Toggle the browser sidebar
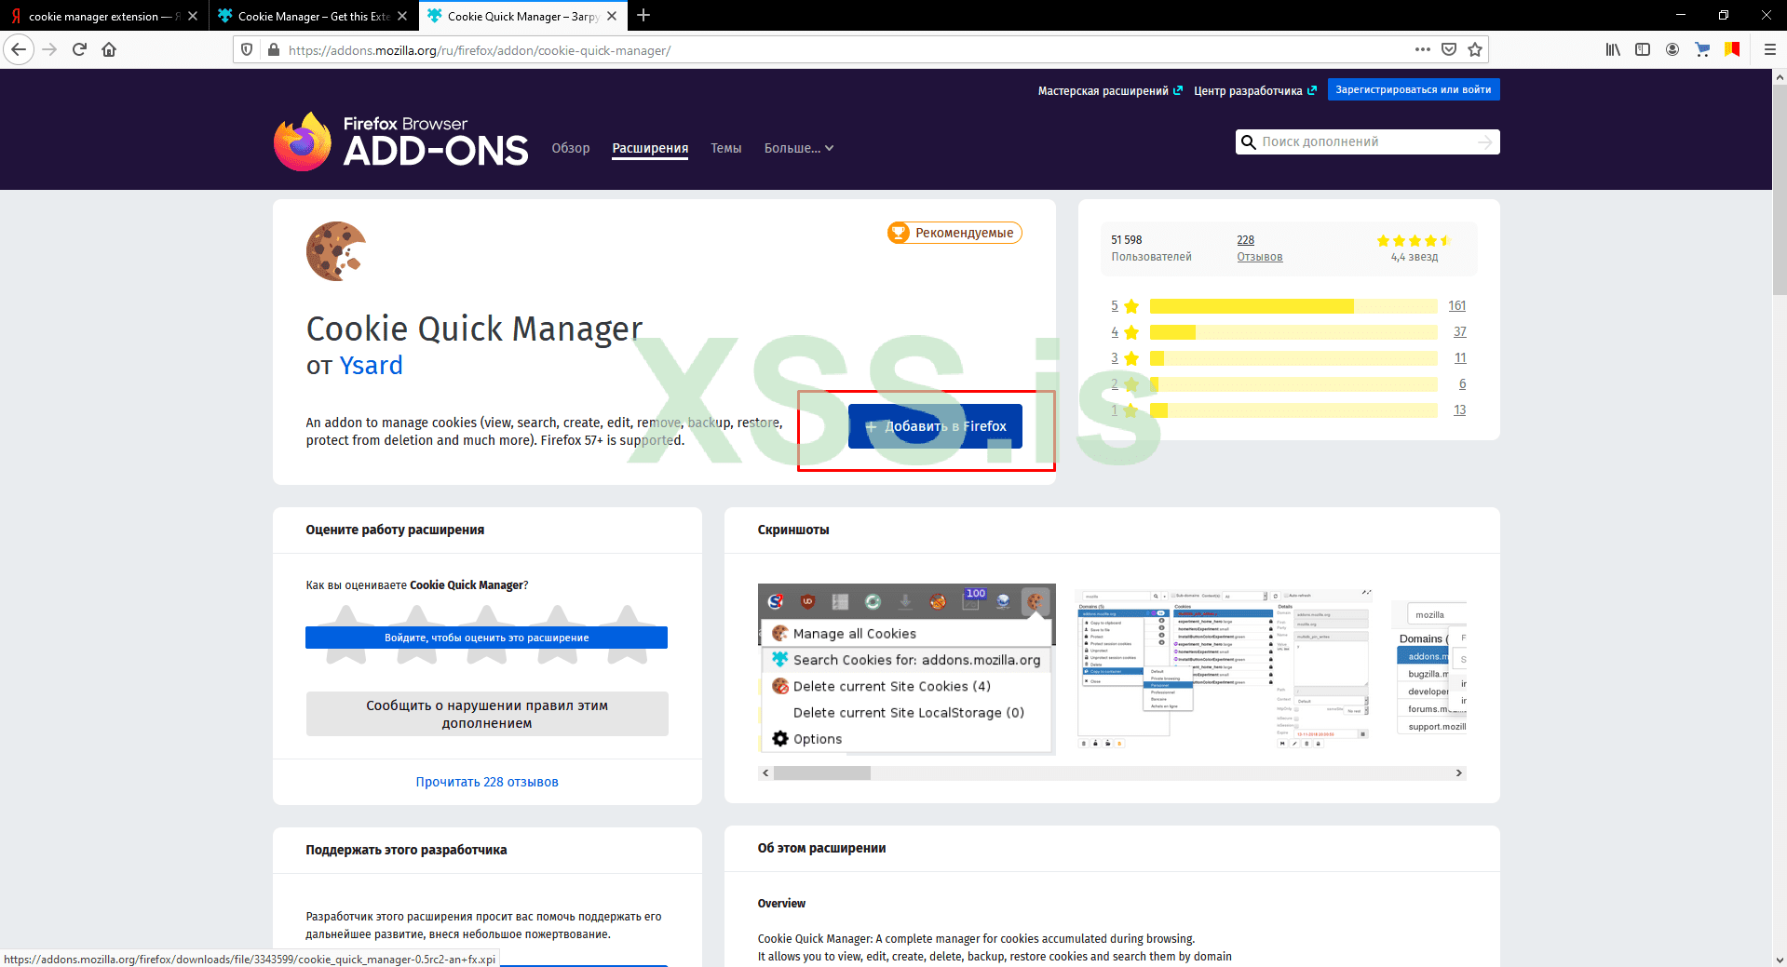This screenshot has height=967, width=1787. point(1643,49)
